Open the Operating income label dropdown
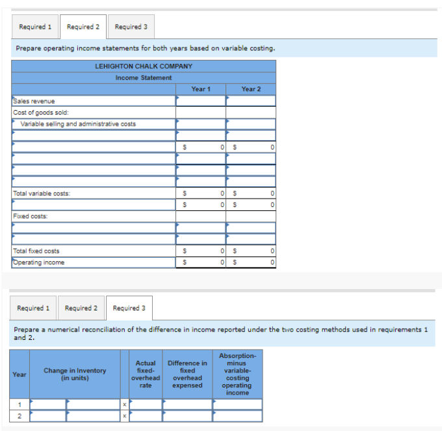 click(94, 262)
